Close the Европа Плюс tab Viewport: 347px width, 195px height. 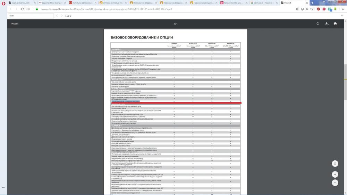point(65,3)
